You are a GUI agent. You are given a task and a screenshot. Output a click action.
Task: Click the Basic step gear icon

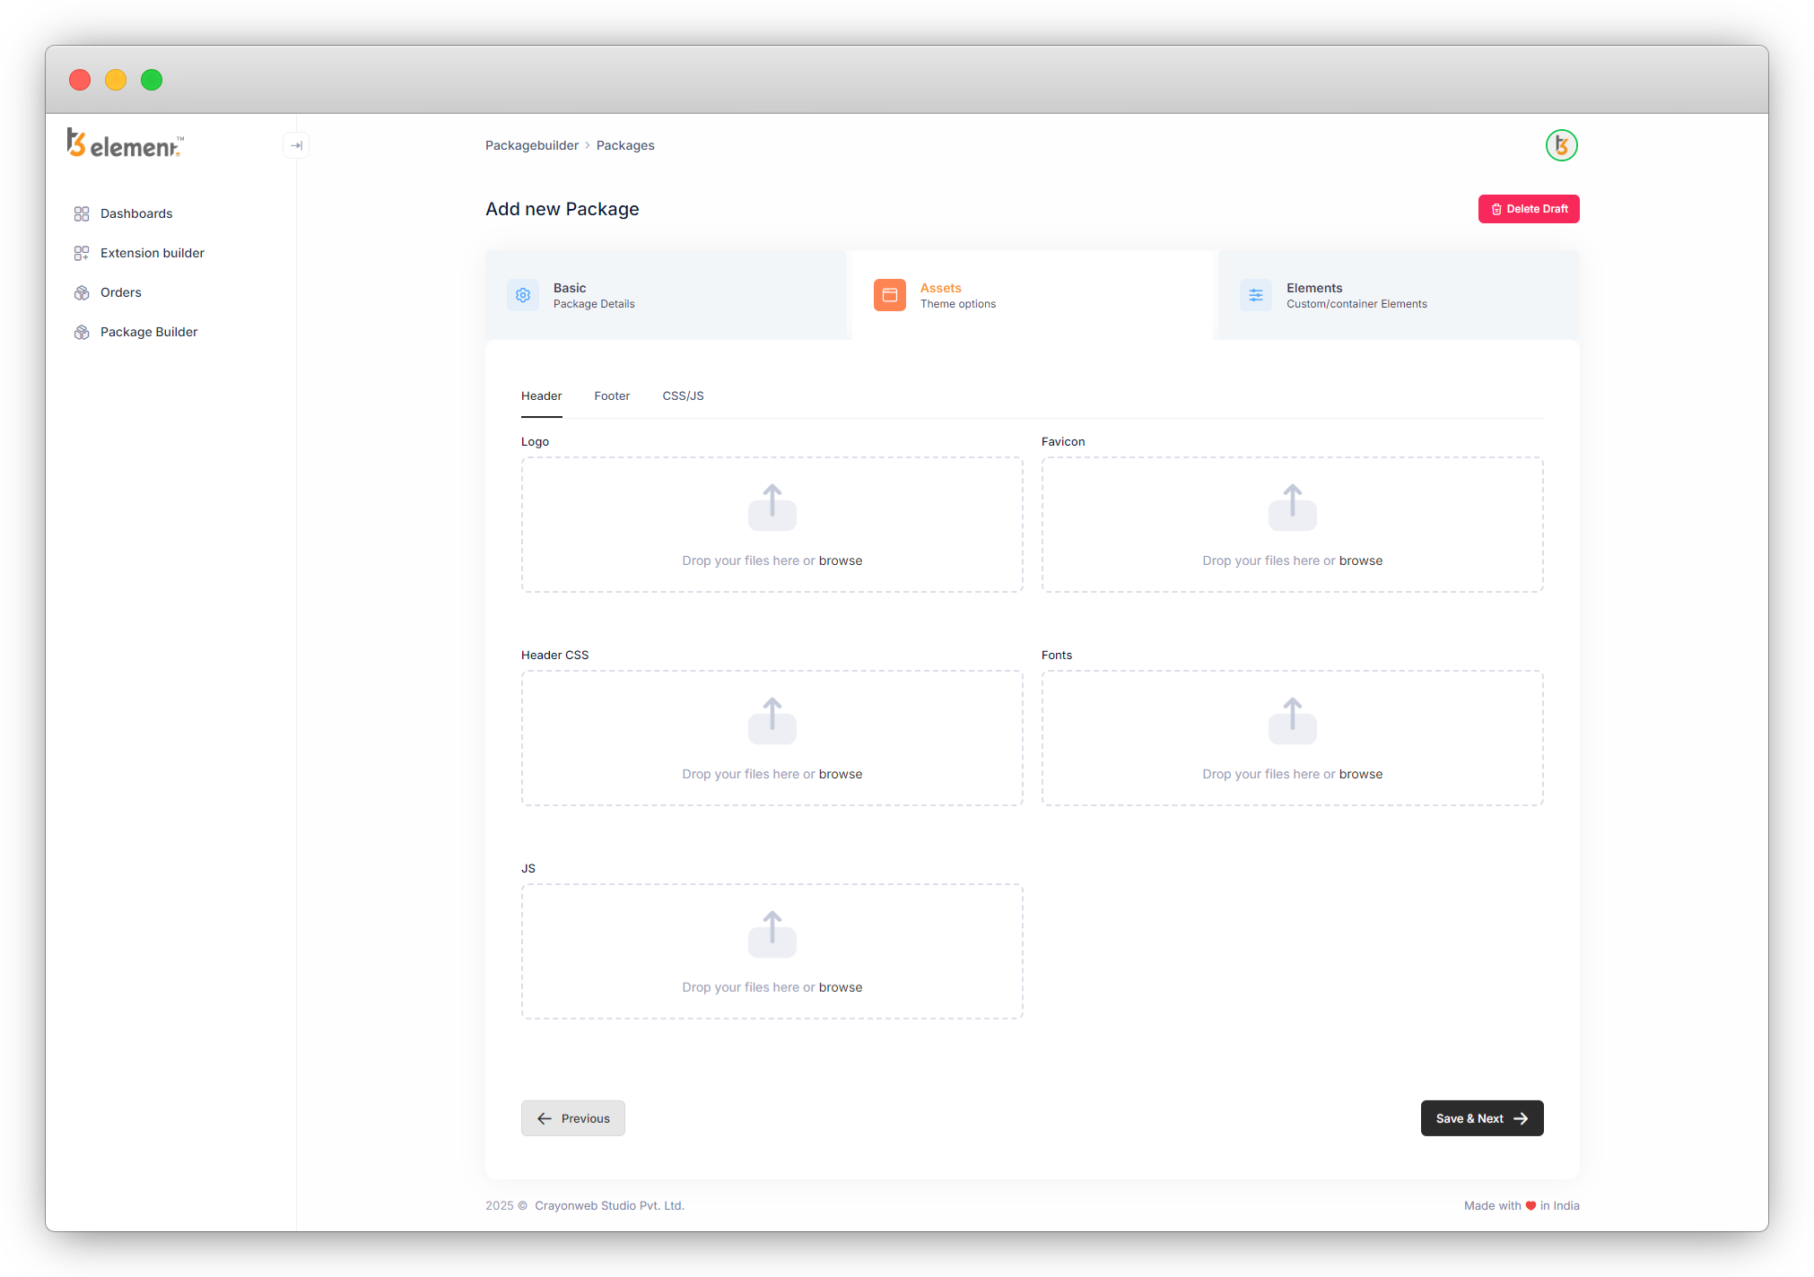coord(523,295)
